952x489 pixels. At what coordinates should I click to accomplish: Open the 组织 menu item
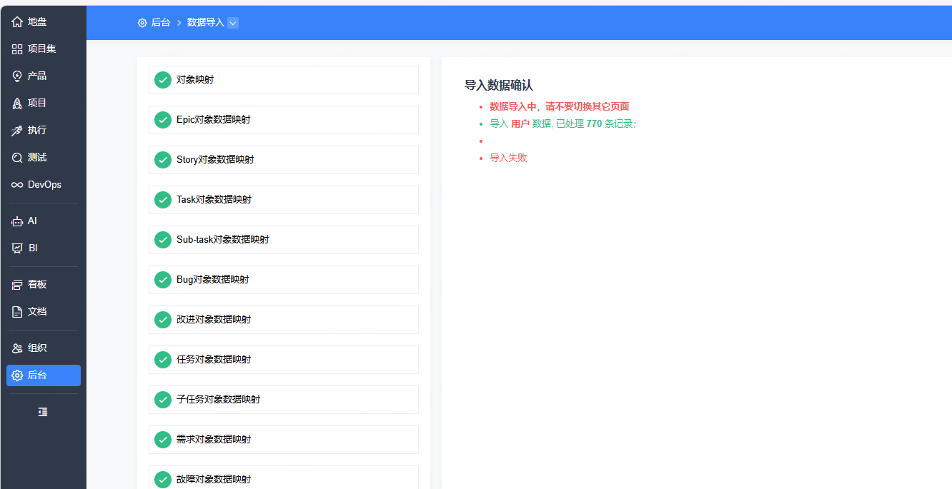tap(44, 348)
